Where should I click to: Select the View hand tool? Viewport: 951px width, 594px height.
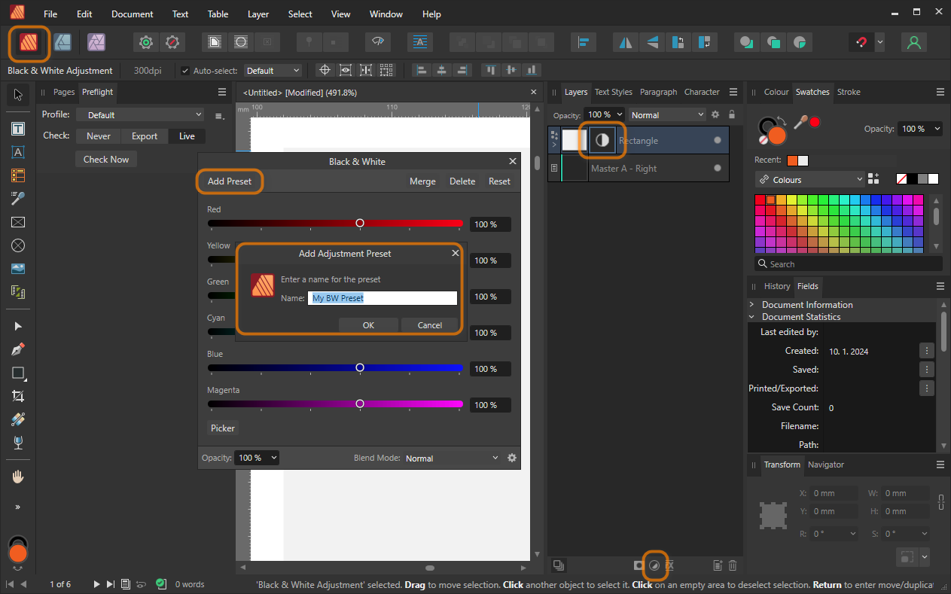click(18, 477)
